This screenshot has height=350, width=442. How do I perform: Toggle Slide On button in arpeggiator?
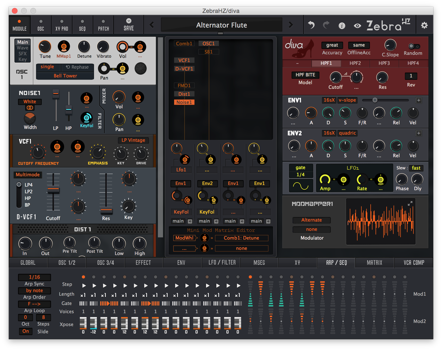click(x=25, y=331)
